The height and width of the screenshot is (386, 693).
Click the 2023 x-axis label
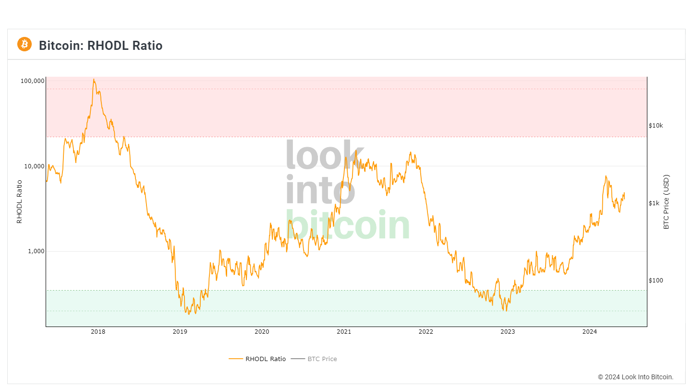(x=508, y=332)
